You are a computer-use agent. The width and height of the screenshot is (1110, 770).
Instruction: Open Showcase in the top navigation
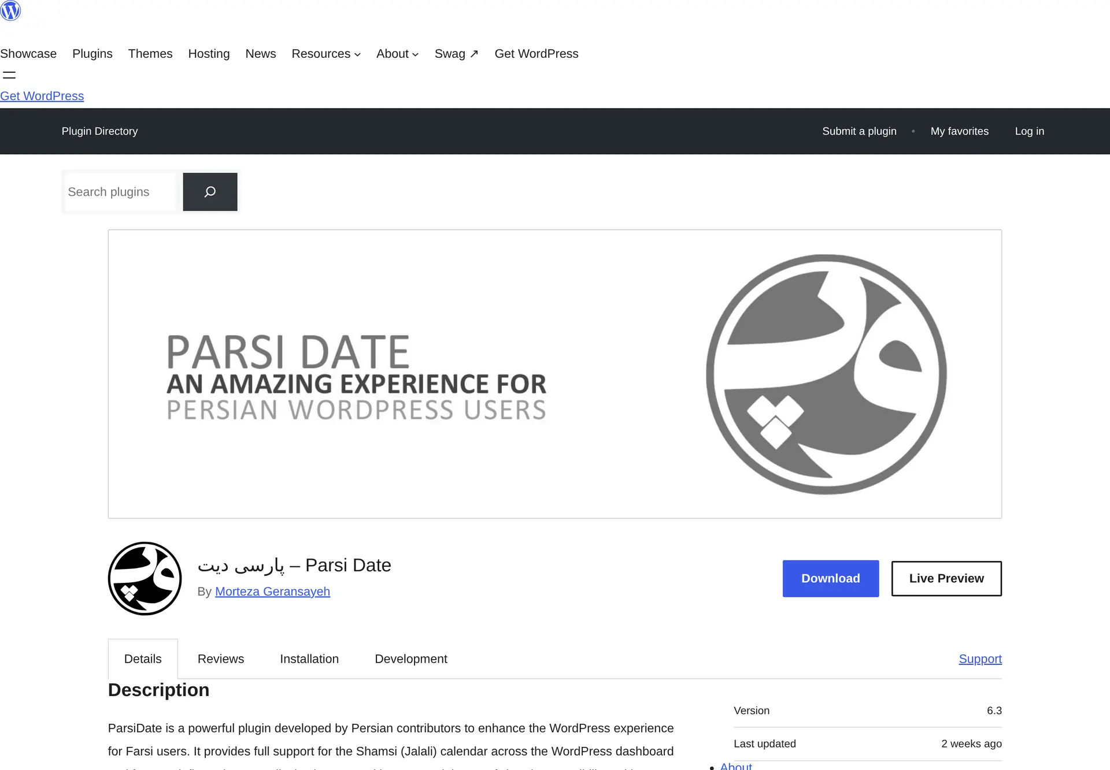click(x=28, y=54)
